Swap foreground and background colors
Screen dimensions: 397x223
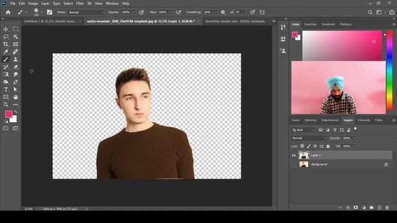tap(16, 111)
